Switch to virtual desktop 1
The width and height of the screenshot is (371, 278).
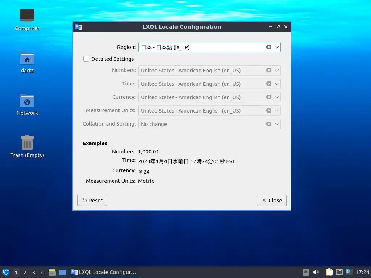tap(16, 273)
